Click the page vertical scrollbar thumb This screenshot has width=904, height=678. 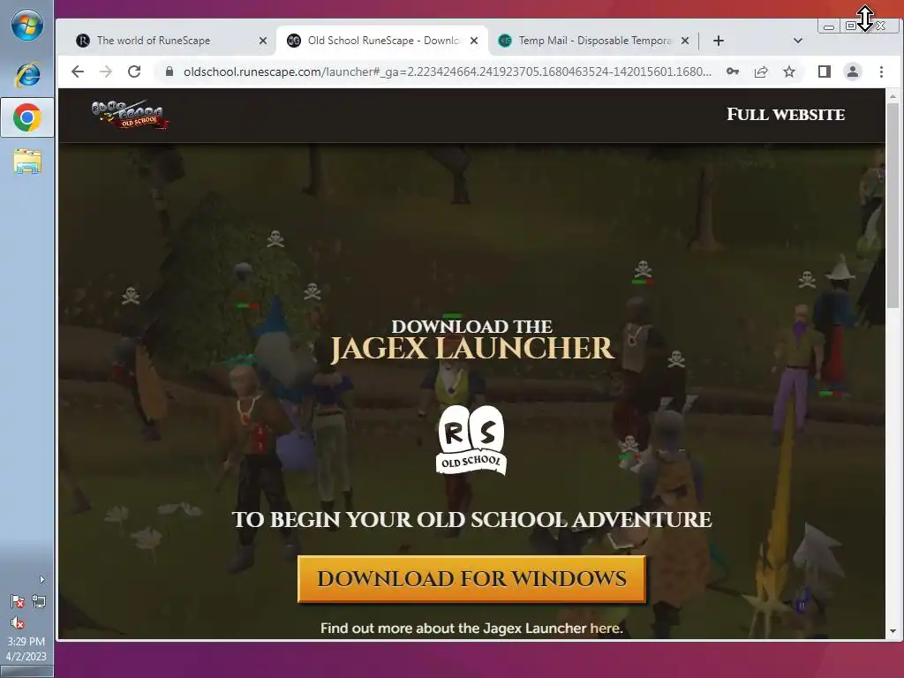point(893,205)
